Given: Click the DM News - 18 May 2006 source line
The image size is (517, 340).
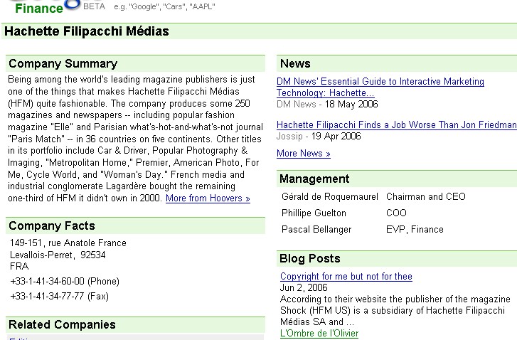Looking at the screenshot, I should (x=327, y=105).
